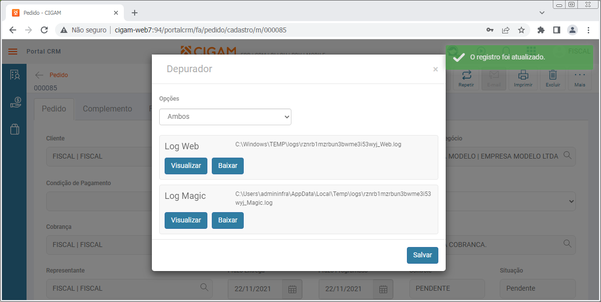The height and width of the screenshot is (302, 601).
Task: Click Baixar for Log Magic
Action: (x=228, y=220)
